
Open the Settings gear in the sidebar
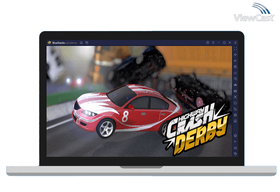pyautogui.click(x=235, y=136)
